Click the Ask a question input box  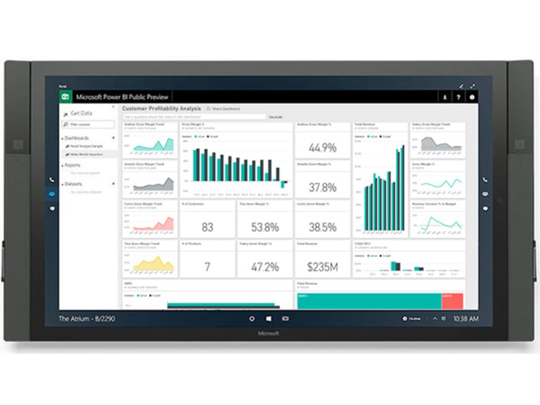(195, 117)
